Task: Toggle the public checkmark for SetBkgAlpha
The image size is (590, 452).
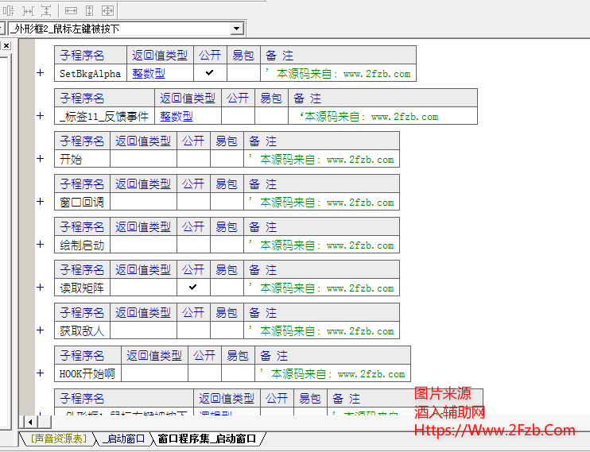Action: [210, 73]
